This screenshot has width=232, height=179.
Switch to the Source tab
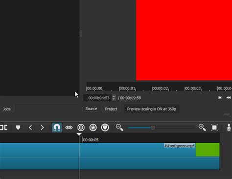[91, 109]
